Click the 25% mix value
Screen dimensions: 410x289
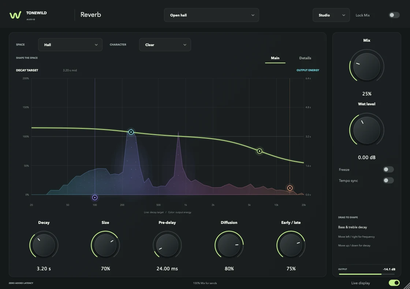pyautogui.click(x=366, y=94)
